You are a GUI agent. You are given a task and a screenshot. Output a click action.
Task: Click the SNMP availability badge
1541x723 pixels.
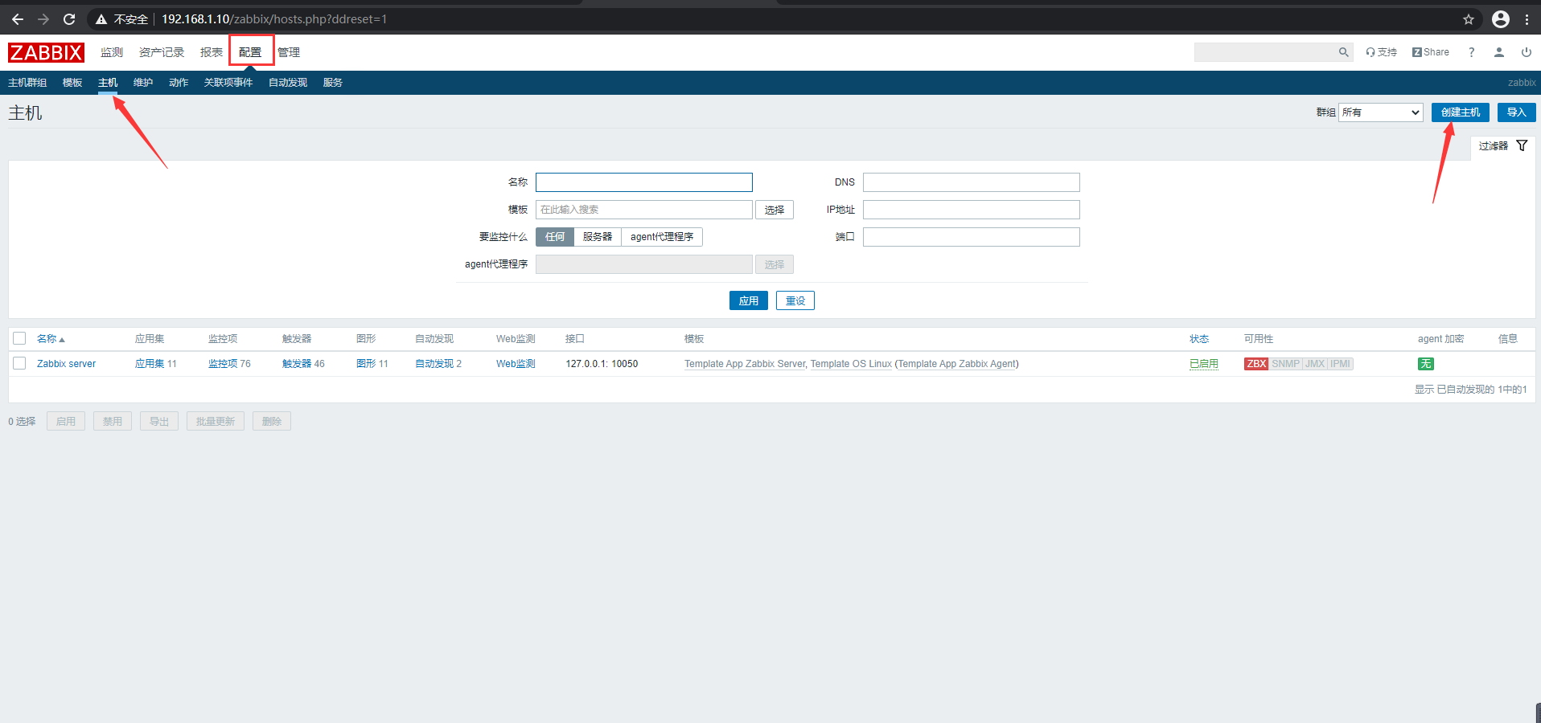click(1285, 364)
